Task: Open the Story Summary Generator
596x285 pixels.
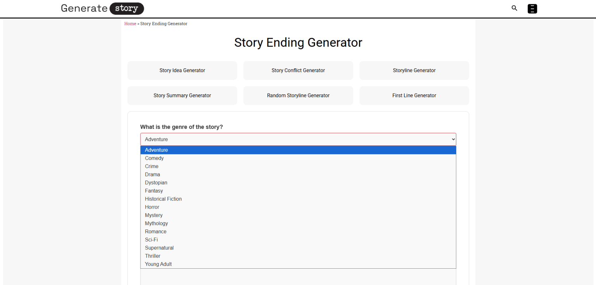Action: click(x=182, y=95)
